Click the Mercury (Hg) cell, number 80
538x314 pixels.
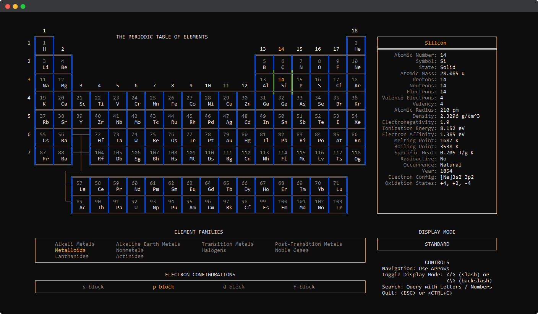(x=246, y=137)
